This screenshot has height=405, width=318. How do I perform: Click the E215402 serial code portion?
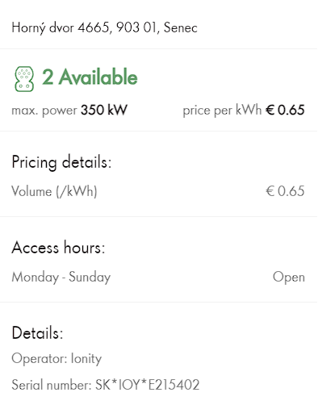click(x=174, y=384)
